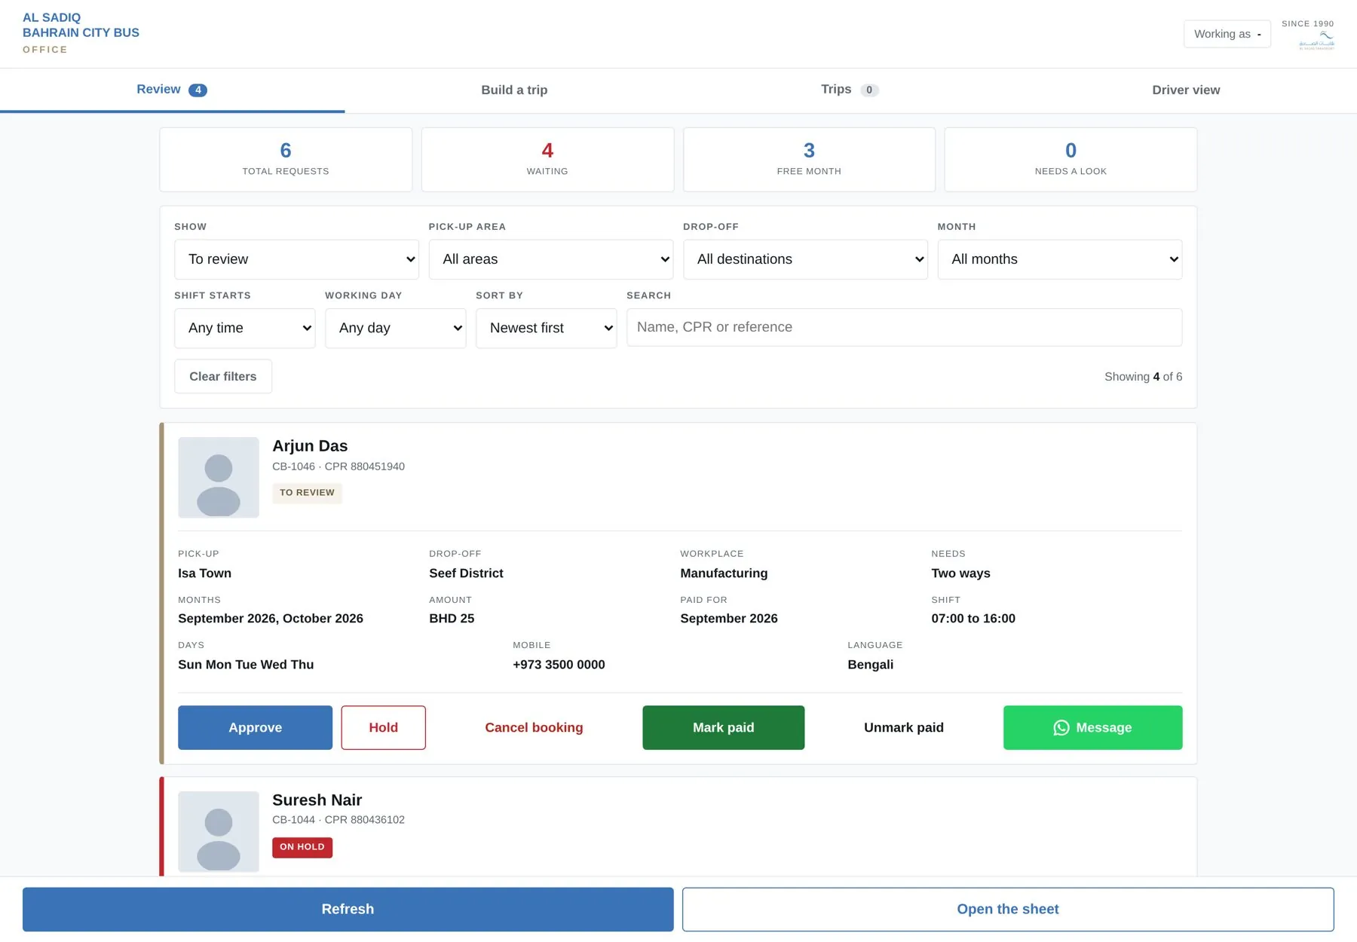Open the Working as selector
The image size is (1357, 942).
pos(1227,34)
